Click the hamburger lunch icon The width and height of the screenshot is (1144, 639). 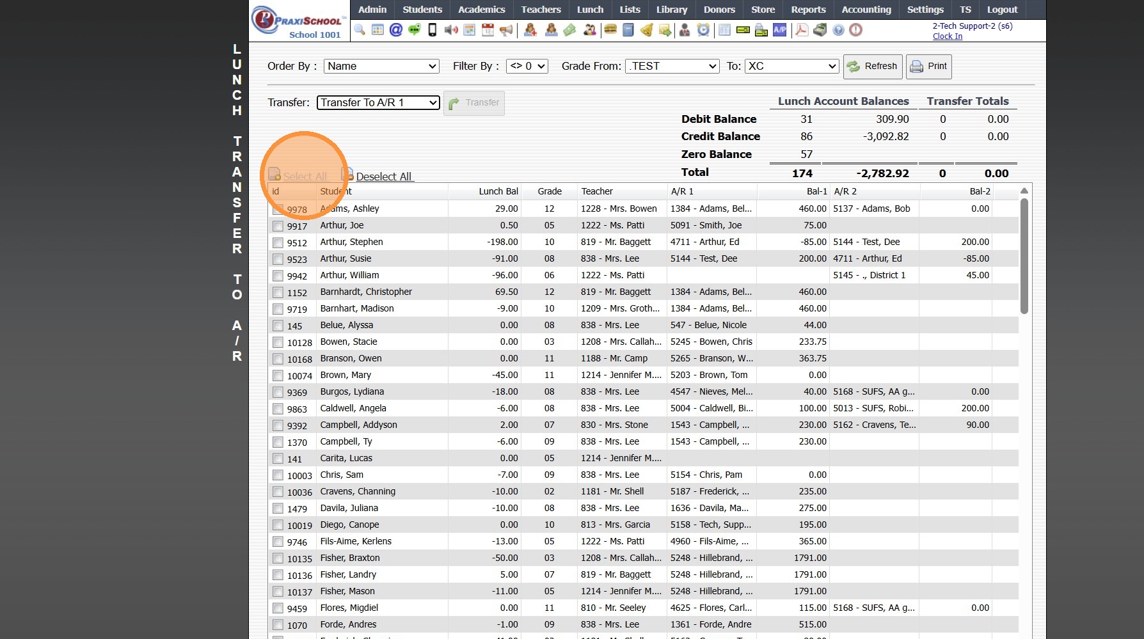(610, 30)
